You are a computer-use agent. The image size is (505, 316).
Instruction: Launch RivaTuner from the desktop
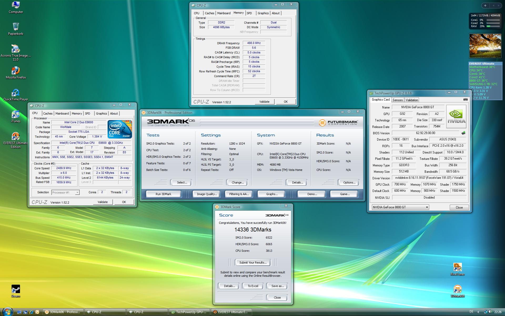[x=457, y=269]
